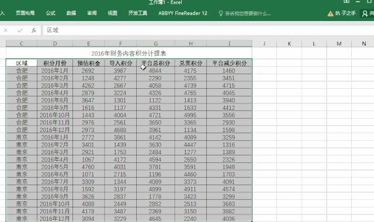Screen dimensions: 374x222
Task: Select column N header
Action: tap(363, 43)
